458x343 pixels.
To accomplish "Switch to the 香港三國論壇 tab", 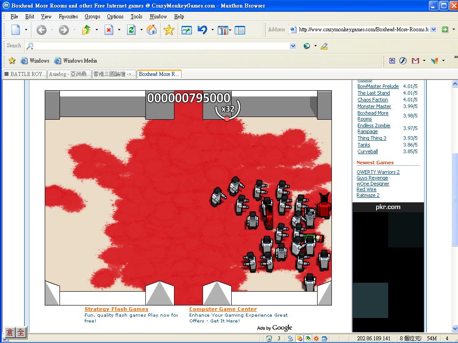I will (114, 74).
